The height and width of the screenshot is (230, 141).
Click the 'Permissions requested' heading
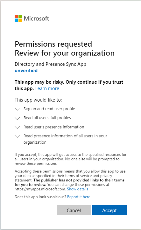pos(53,44)
